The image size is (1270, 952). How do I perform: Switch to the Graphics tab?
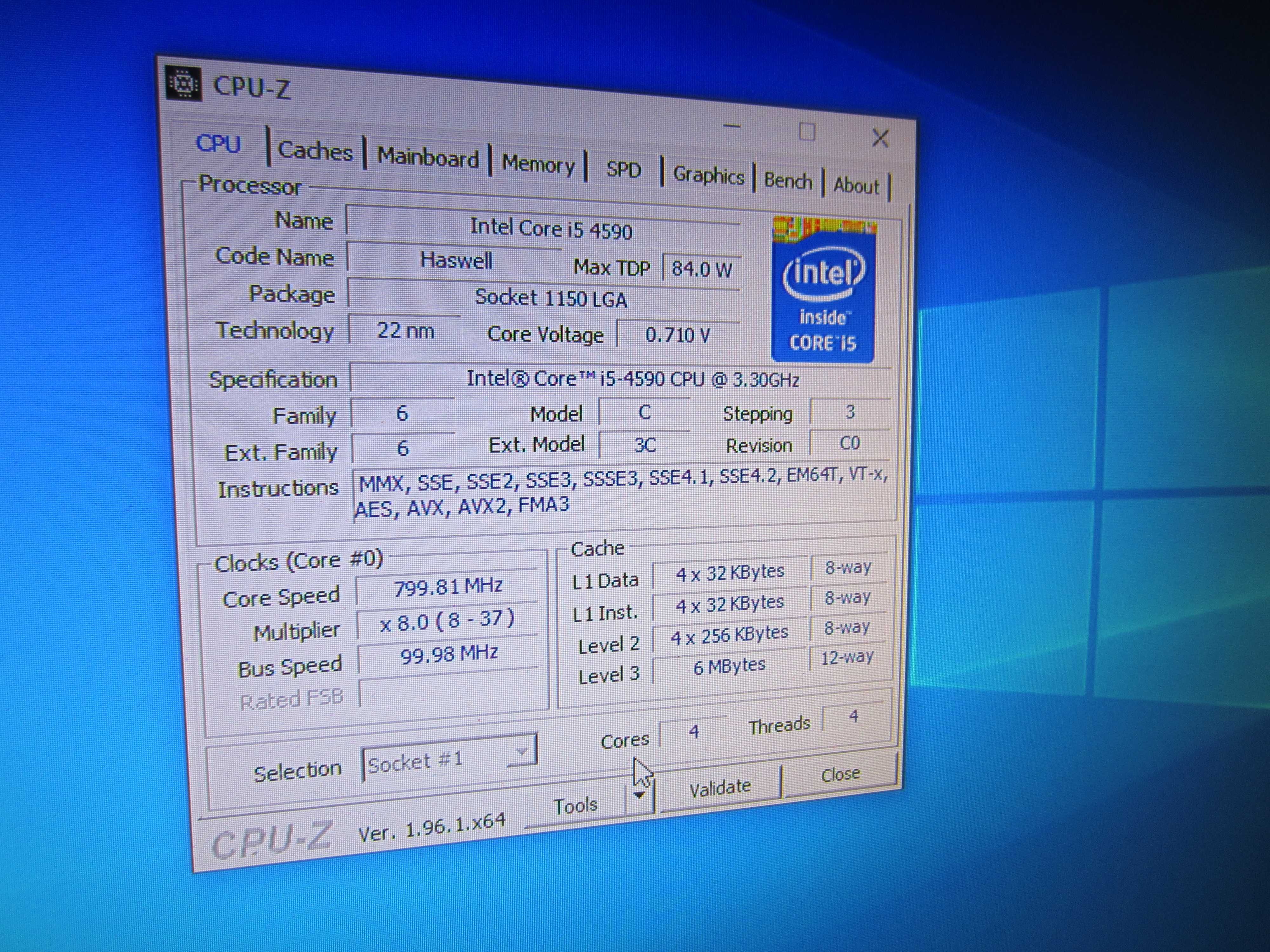(x=708, y=175)
